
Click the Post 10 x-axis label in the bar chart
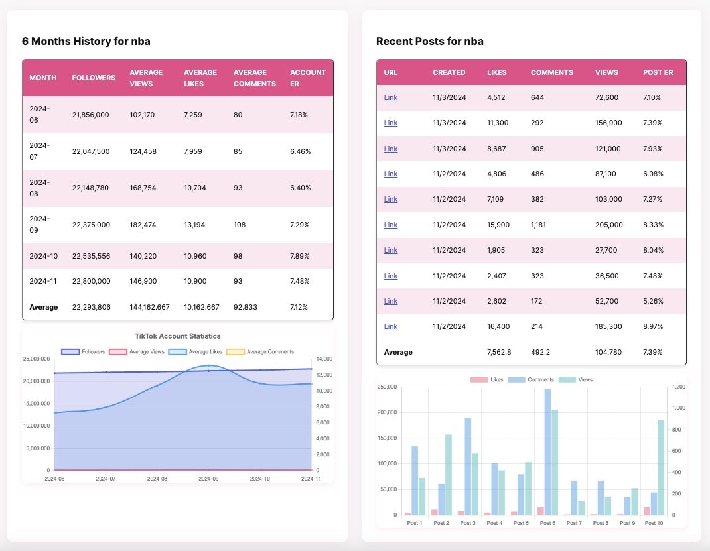click(x=654, y=523)
